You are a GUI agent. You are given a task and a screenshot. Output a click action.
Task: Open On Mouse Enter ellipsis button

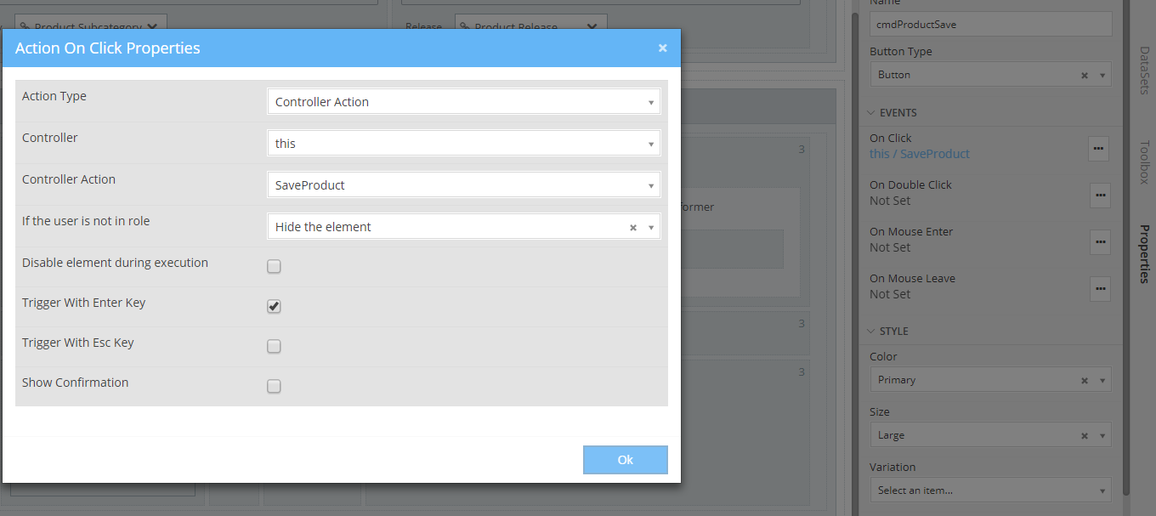tap(1100, 241)
